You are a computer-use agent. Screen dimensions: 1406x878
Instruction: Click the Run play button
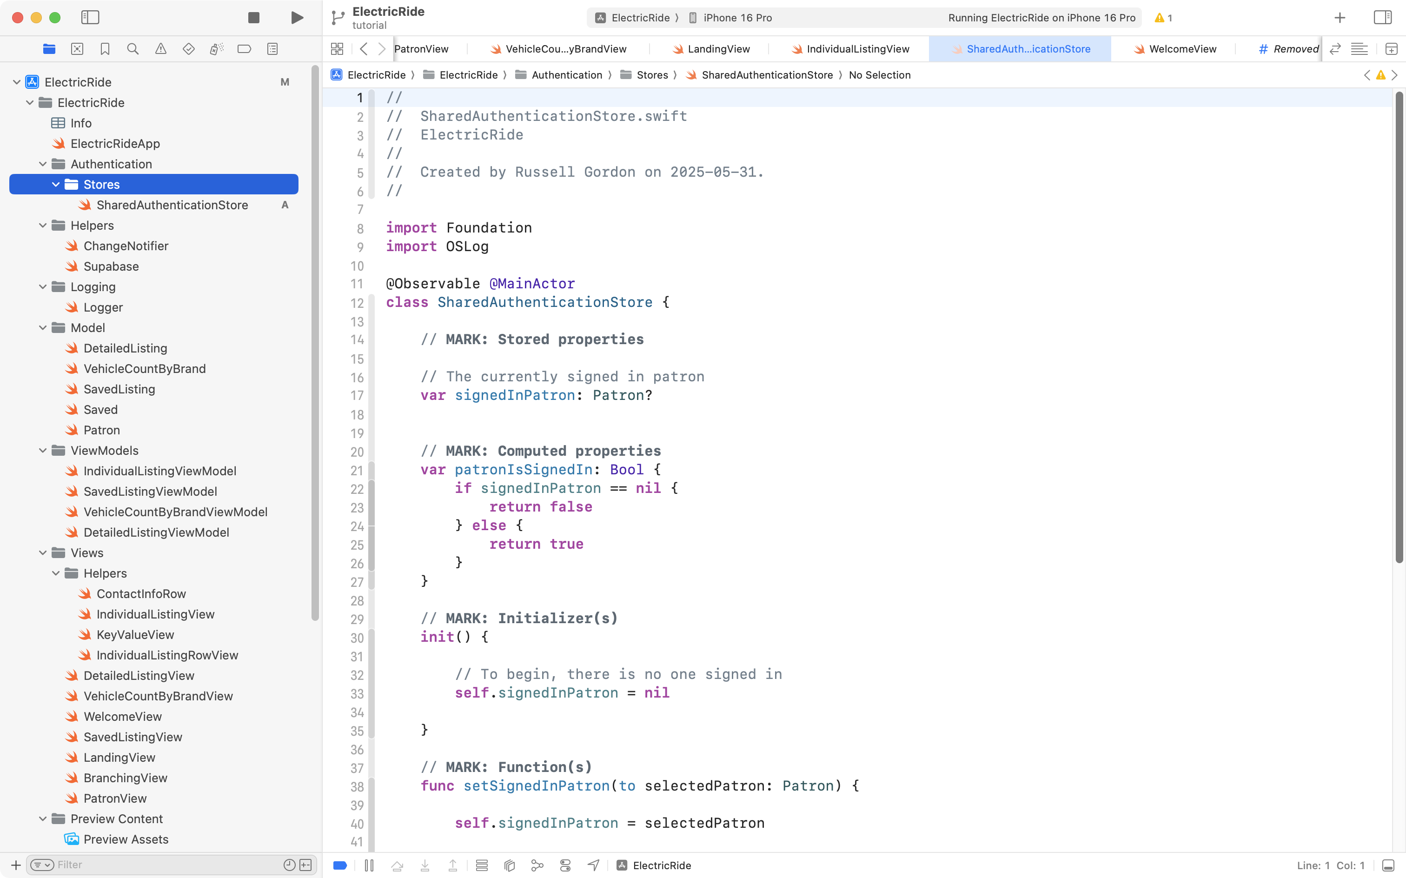(x=297, y=17)
